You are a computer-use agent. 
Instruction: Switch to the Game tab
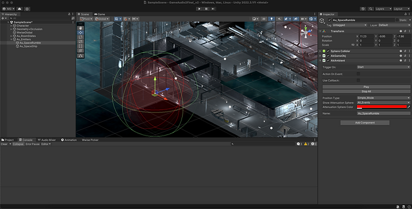[100, 14]
